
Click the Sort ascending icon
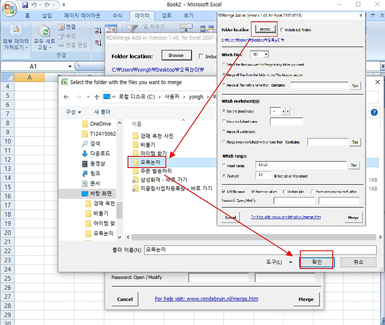coord(98,30)
